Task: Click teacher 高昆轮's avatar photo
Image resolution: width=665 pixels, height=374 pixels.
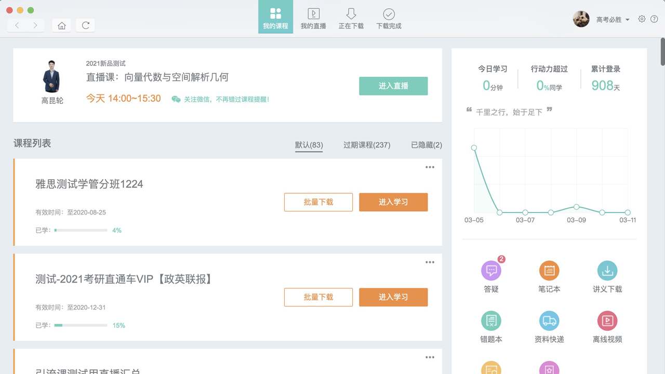Action: [x=52, y=75]
